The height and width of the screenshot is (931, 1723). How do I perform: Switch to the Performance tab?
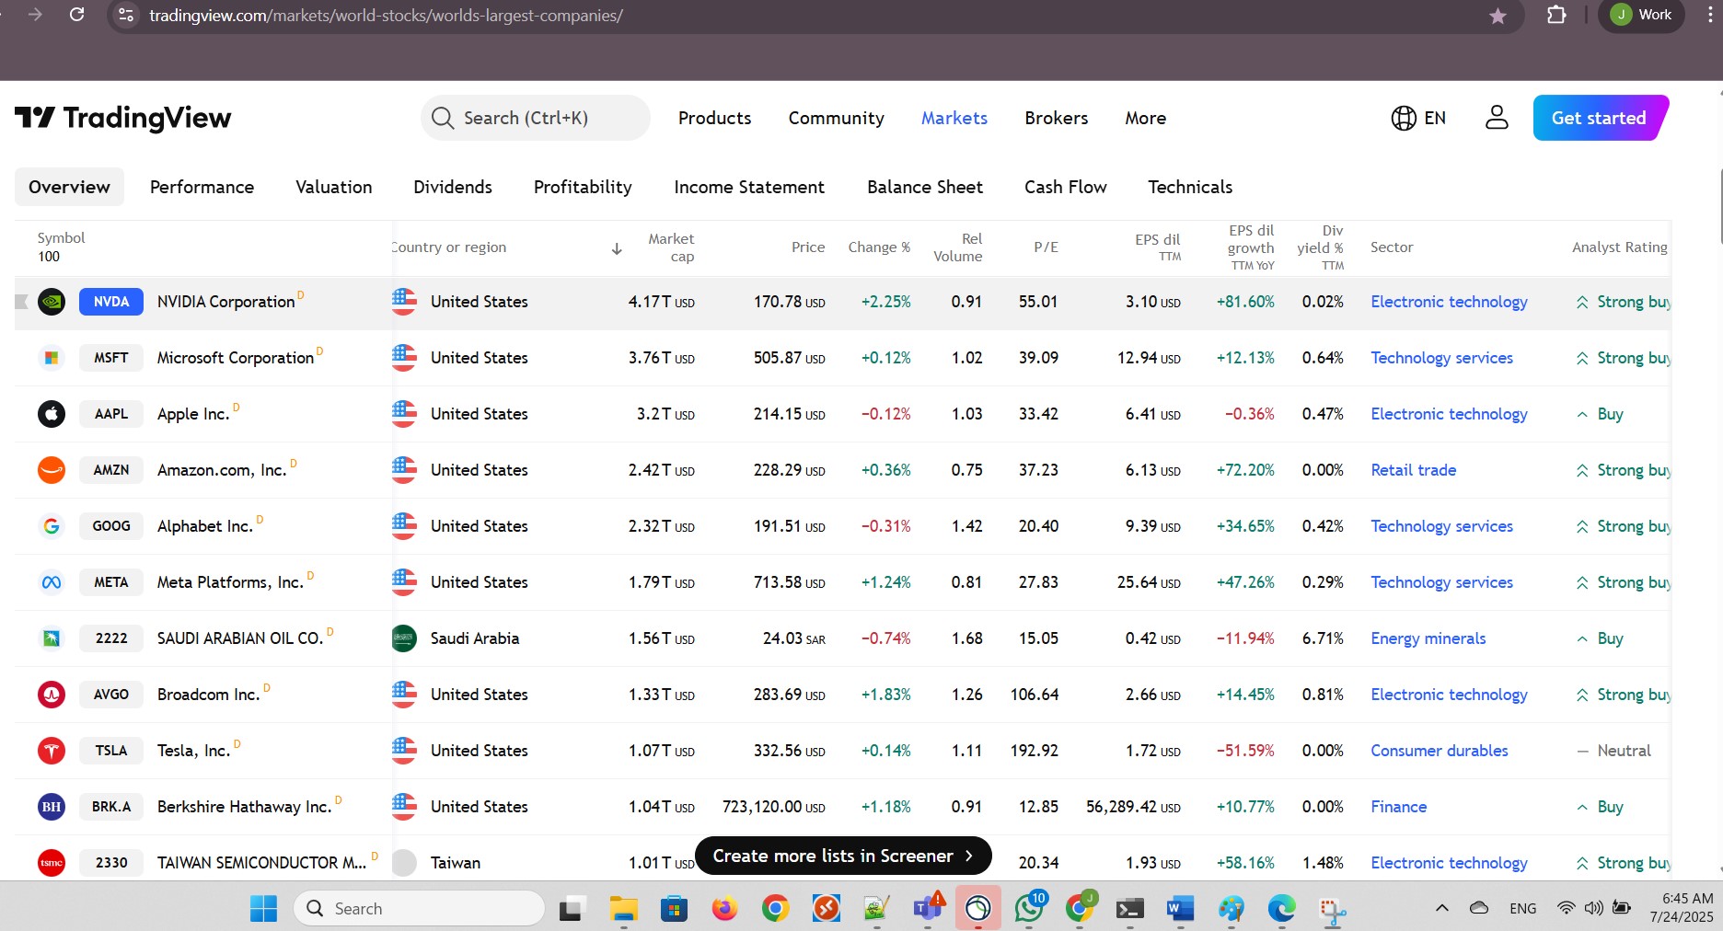[x=202, y=187]
